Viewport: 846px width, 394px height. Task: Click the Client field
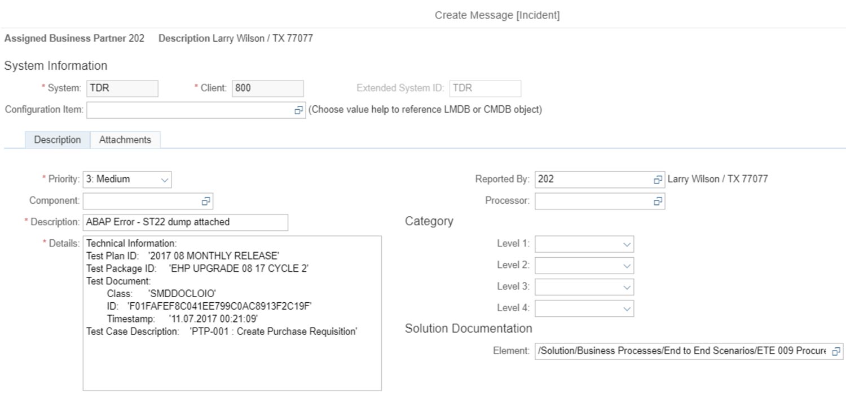tap(267, 88)
